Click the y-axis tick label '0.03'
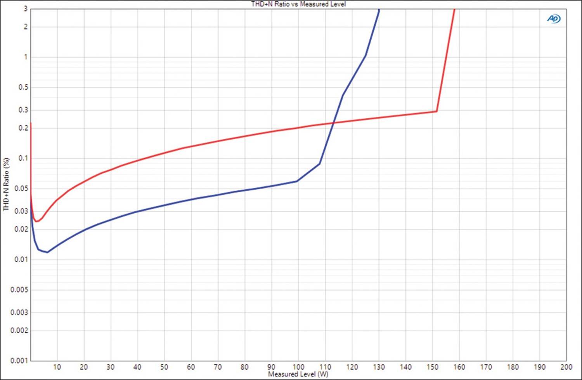This screenshot has height=380, width=582. click(21, 211)
